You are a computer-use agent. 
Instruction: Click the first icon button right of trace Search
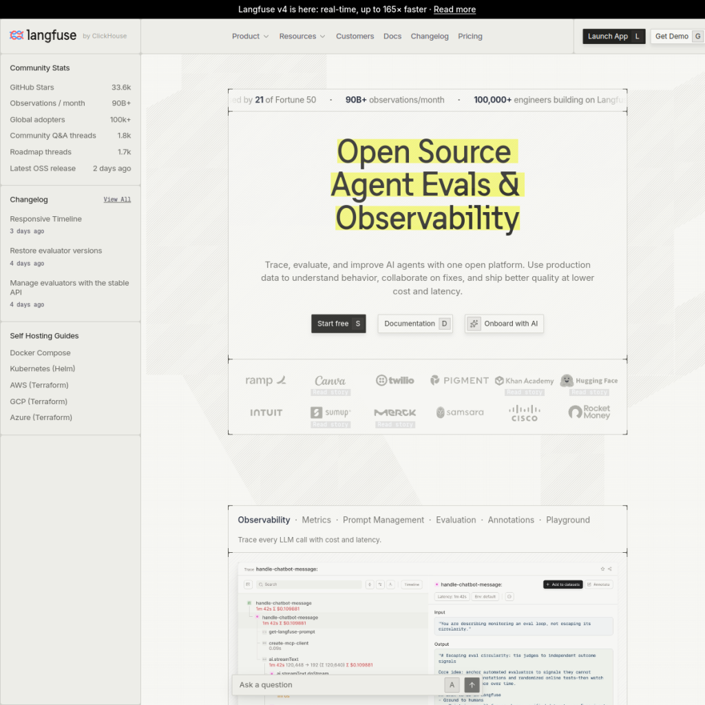click(370, 585)
